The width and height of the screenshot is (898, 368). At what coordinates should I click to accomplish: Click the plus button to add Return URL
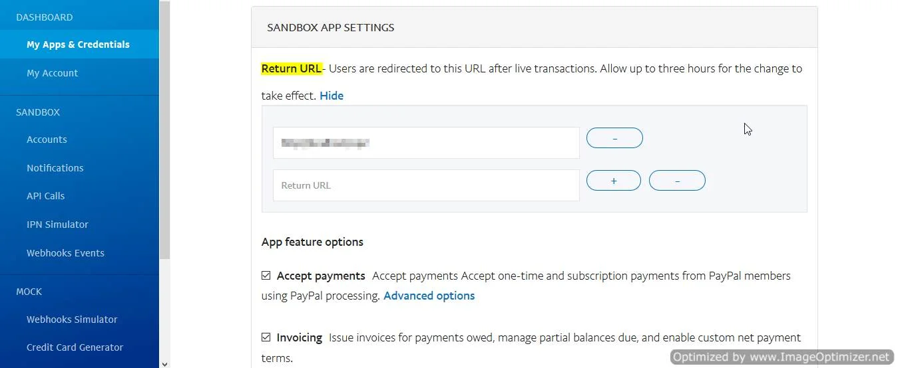(613, 181)
